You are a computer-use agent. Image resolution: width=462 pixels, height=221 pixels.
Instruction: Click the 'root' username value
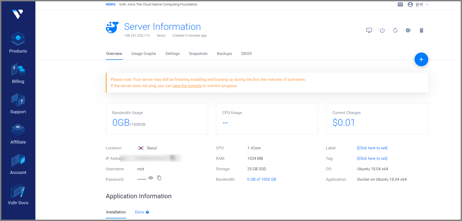coord(141,169)
